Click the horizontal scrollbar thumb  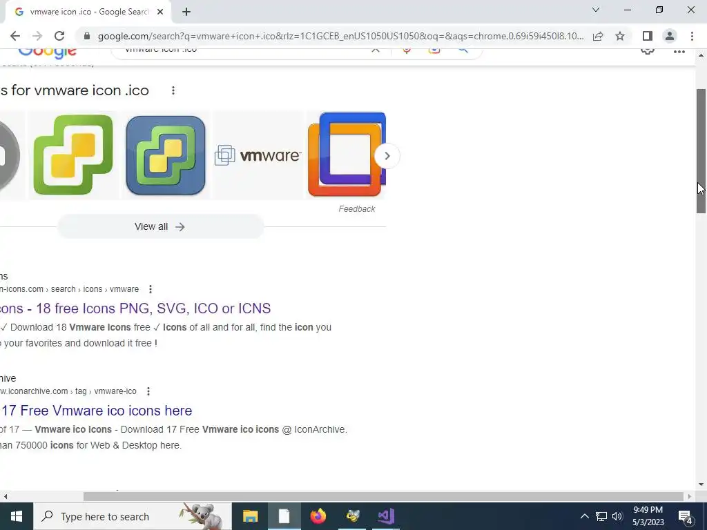pyautogui.click(x=383, y=496)
